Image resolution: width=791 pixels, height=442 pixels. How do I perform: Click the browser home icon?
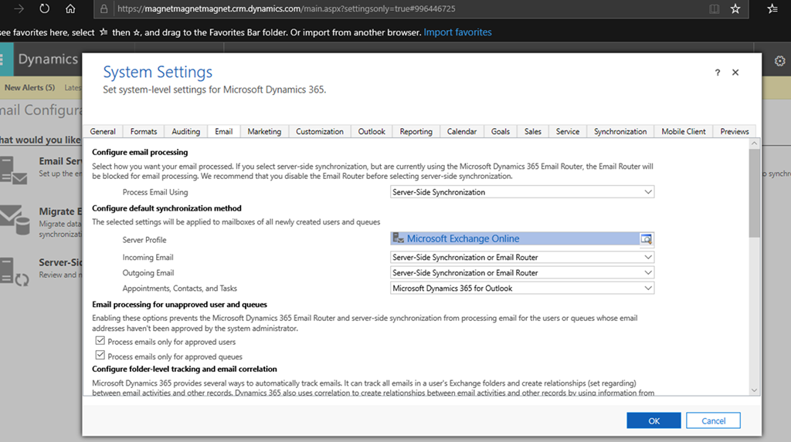click(70, 9)
